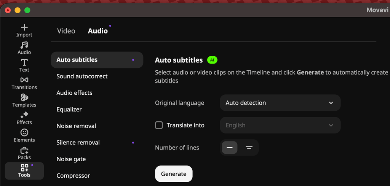The width and height of the screenshot is (390, 186).
Task: Select Auto subtitles in tools list
Action: (x=97, y=60)
